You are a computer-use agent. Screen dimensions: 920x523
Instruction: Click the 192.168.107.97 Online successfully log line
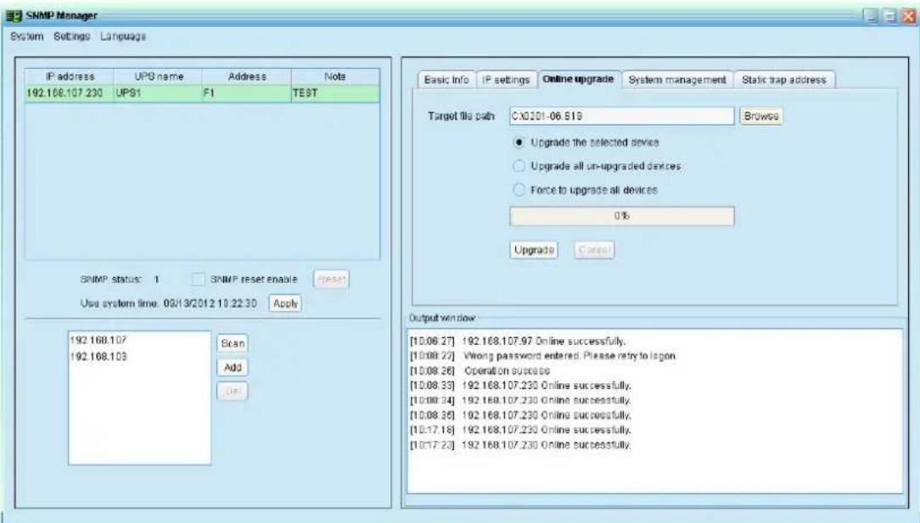point(518,341)
